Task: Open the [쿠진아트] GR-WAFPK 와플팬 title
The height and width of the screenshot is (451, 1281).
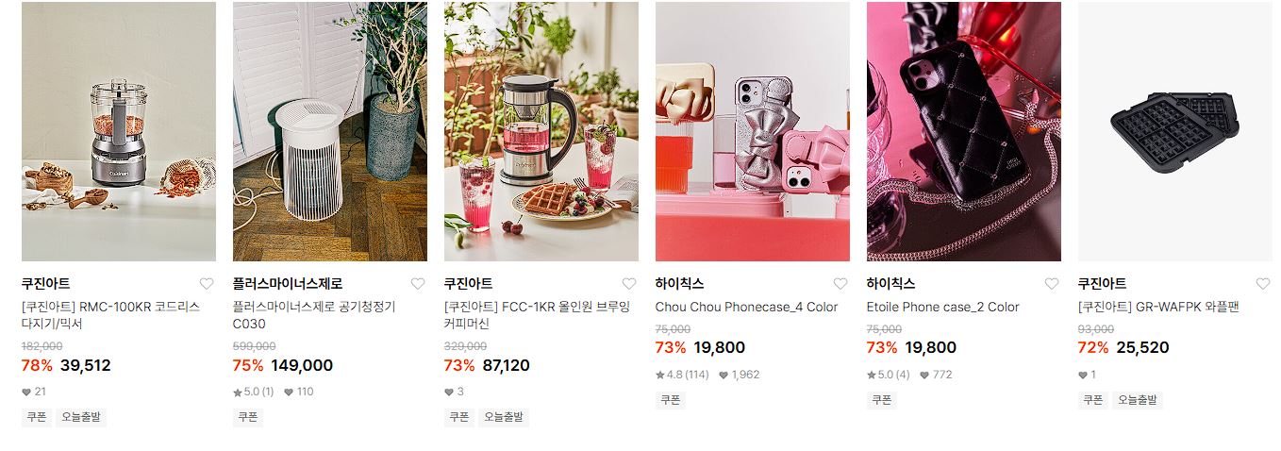Action: click(x=1158, y=307)
